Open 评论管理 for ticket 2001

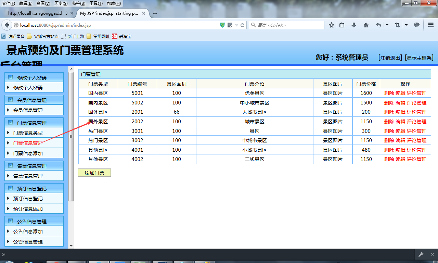point(416,112)
